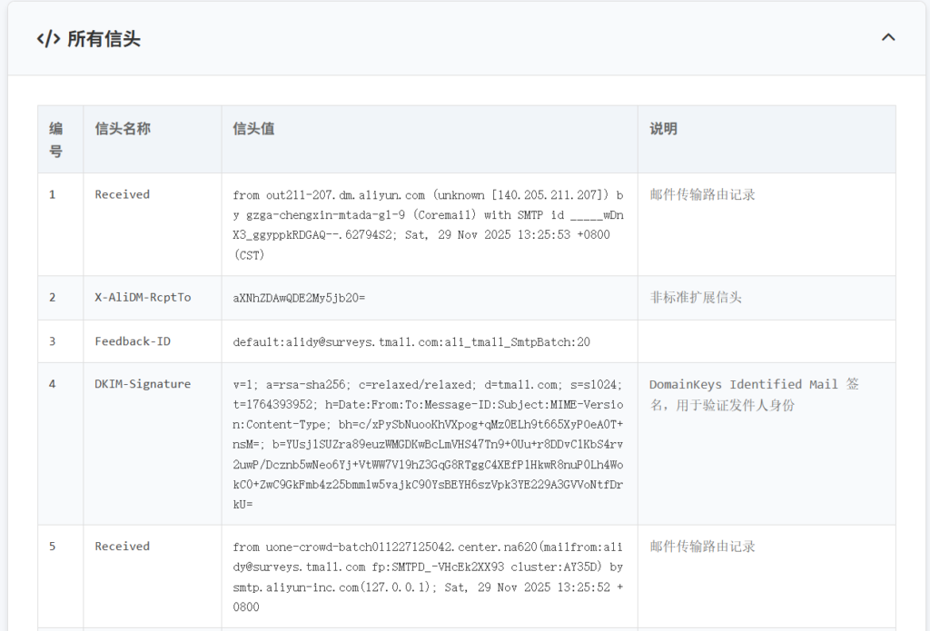Click the Feedback-ID value starting with default:alidy
The height and width of the screenshot is (631, 930).
pos(411,341)
